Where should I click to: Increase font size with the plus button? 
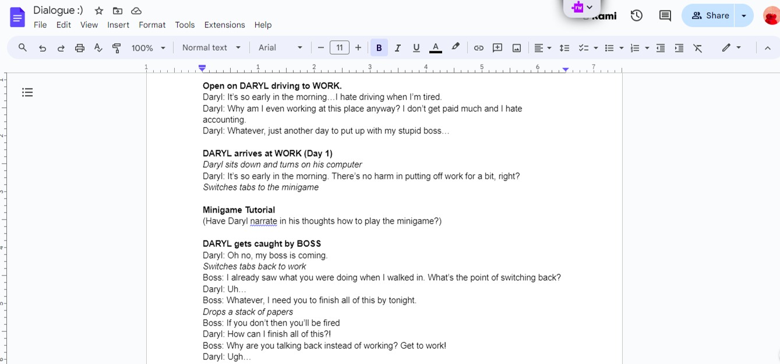[x=358, y=48]
